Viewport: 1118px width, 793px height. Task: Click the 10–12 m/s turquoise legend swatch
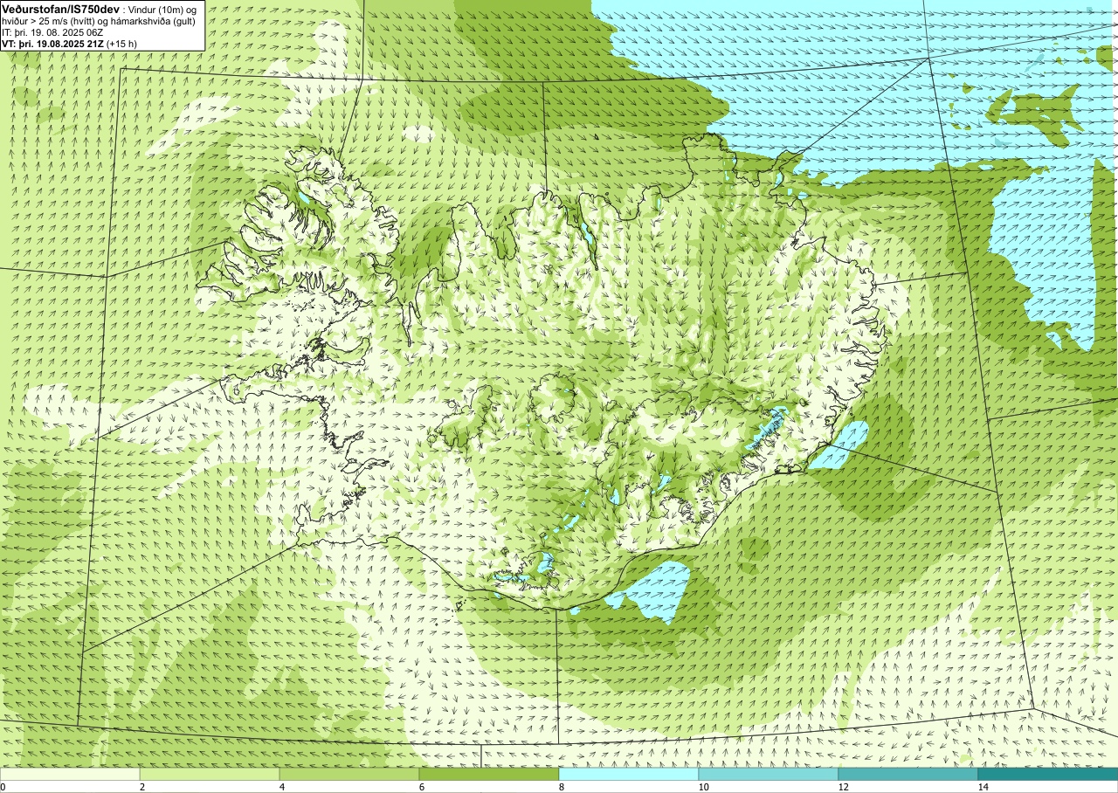tap(769, 774)
